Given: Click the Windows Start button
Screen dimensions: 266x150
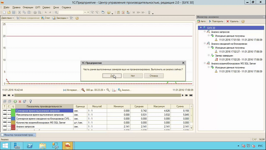Looking at the screenshot, I should point(5,146).
